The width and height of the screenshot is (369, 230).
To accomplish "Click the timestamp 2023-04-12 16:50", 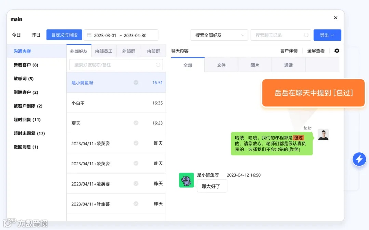I will point(244,175).
